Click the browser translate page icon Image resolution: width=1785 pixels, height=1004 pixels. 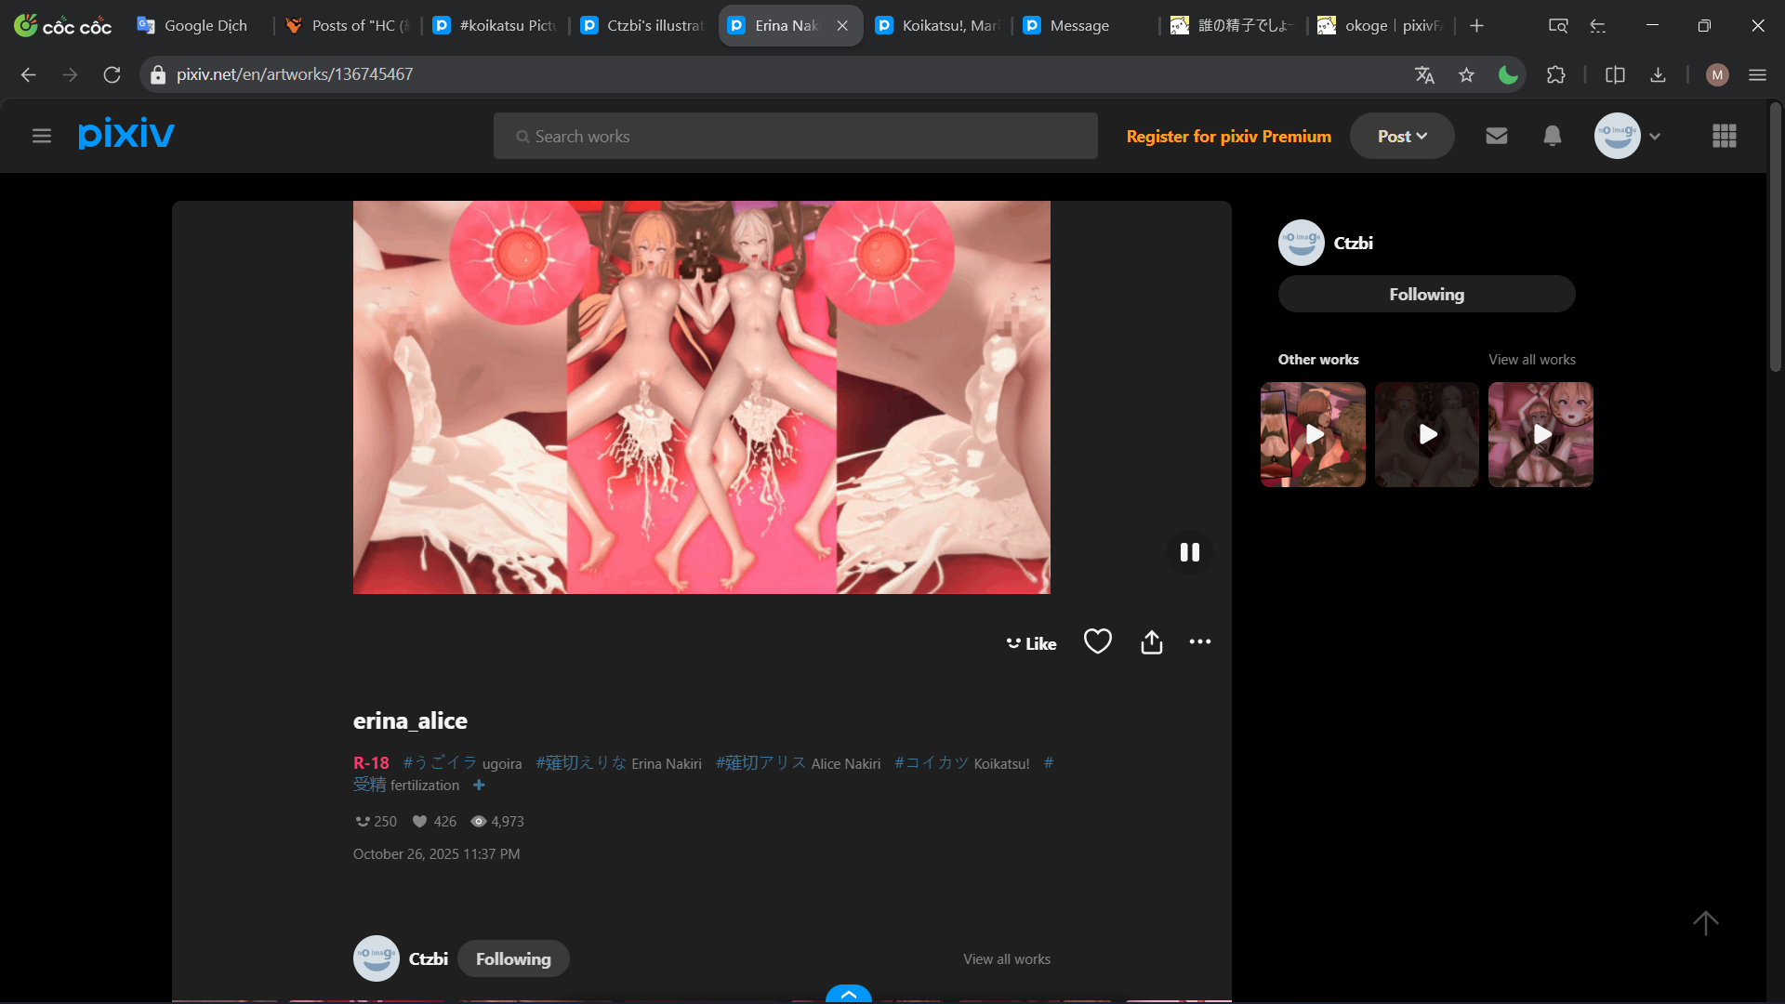coord(1424,75)
